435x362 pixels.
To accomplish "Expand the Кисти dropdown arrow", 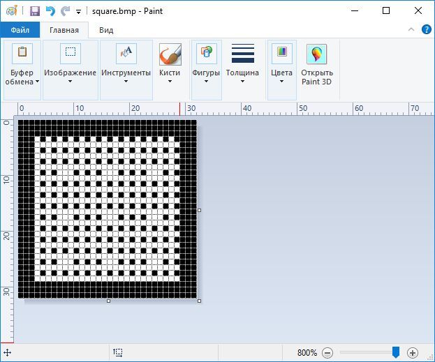I will coord(170,81).
